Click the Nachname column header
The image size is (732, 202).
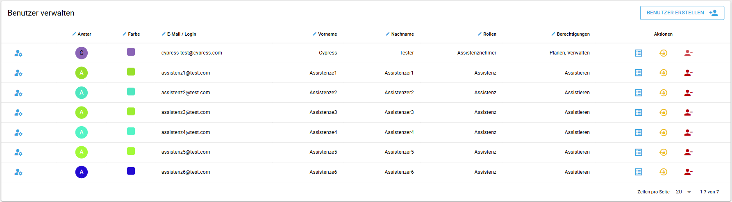[x=402, y=34]
